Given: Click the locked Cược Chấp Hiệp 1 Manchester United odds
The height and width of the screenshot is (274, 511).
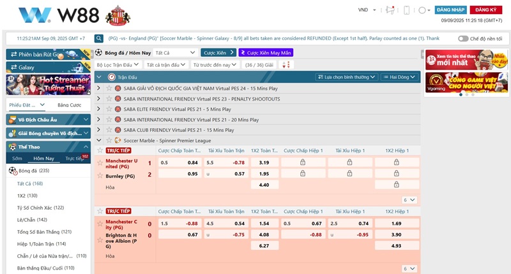Looking at the screenshot, I should [x=303, y=162].
